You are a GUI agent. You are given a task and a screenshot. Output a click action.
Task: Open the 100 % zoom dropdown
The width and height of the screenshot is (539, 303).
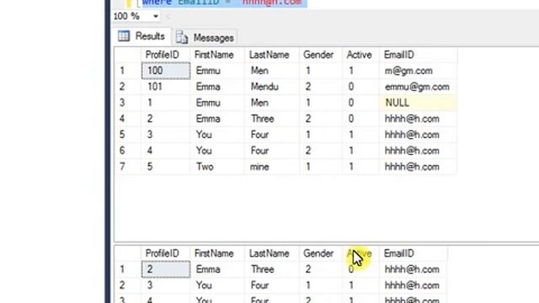[155, 16]
